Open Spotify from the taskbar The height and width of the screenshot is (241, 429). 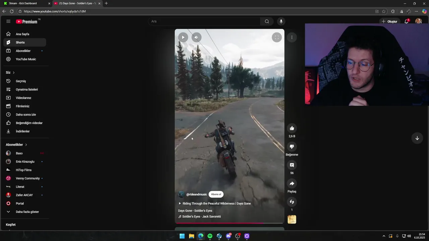click(210, 236)
